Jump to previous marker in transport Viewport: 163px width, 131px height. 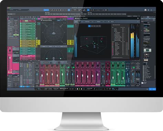[x=69, y=89]
